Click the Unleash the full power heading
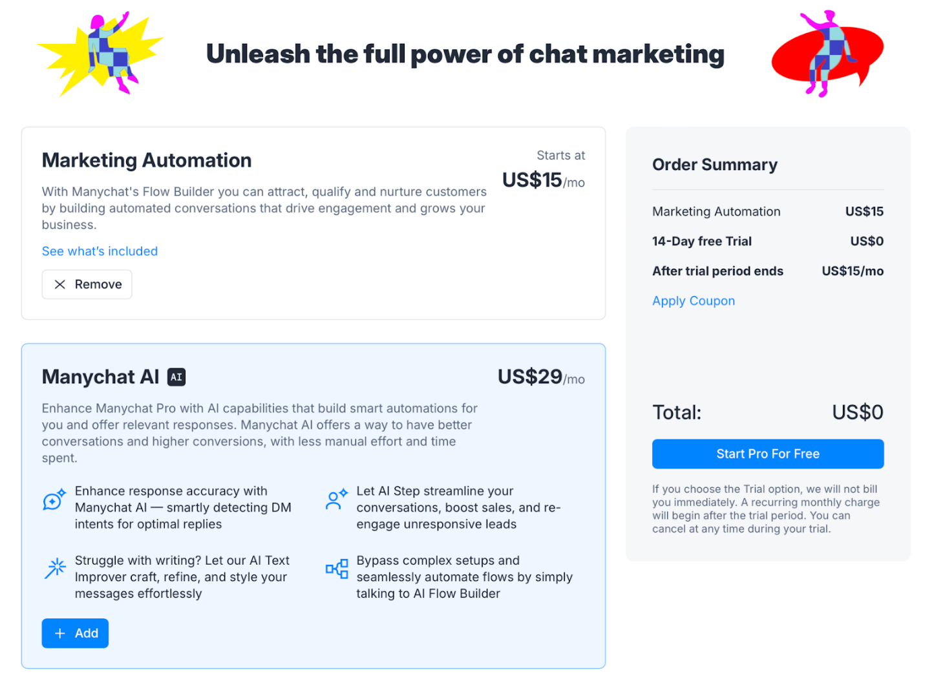This screenshot has height=674, width=925. [x=465, y=54]
